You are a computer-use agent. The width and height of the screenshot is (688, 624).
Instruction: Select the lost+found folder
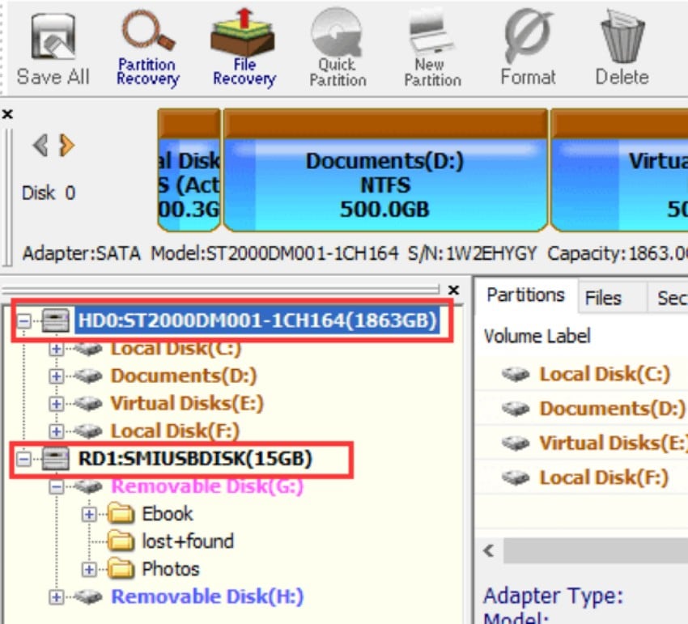tap(186, 541)
